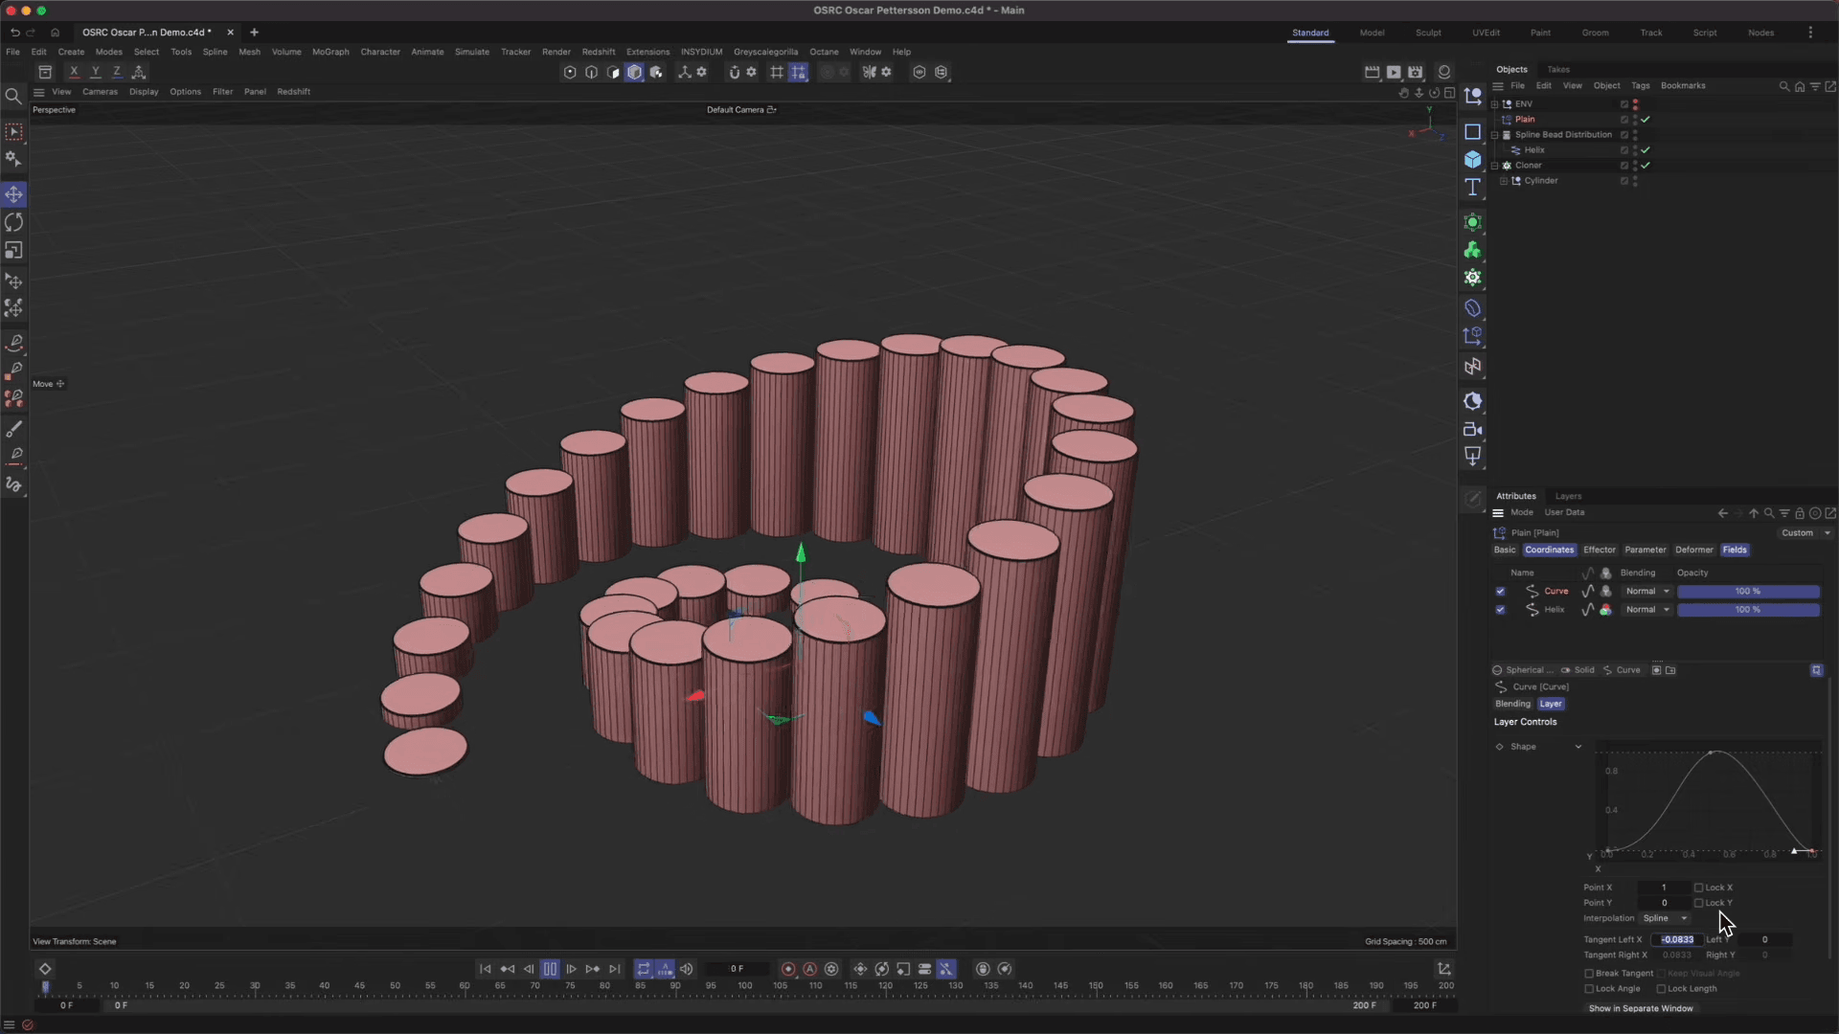Image resolution: width=1839 pixels, height=1034 pixels.
Task: Switch to the Layers tab in Attributes
Action: coord(1568,496)
